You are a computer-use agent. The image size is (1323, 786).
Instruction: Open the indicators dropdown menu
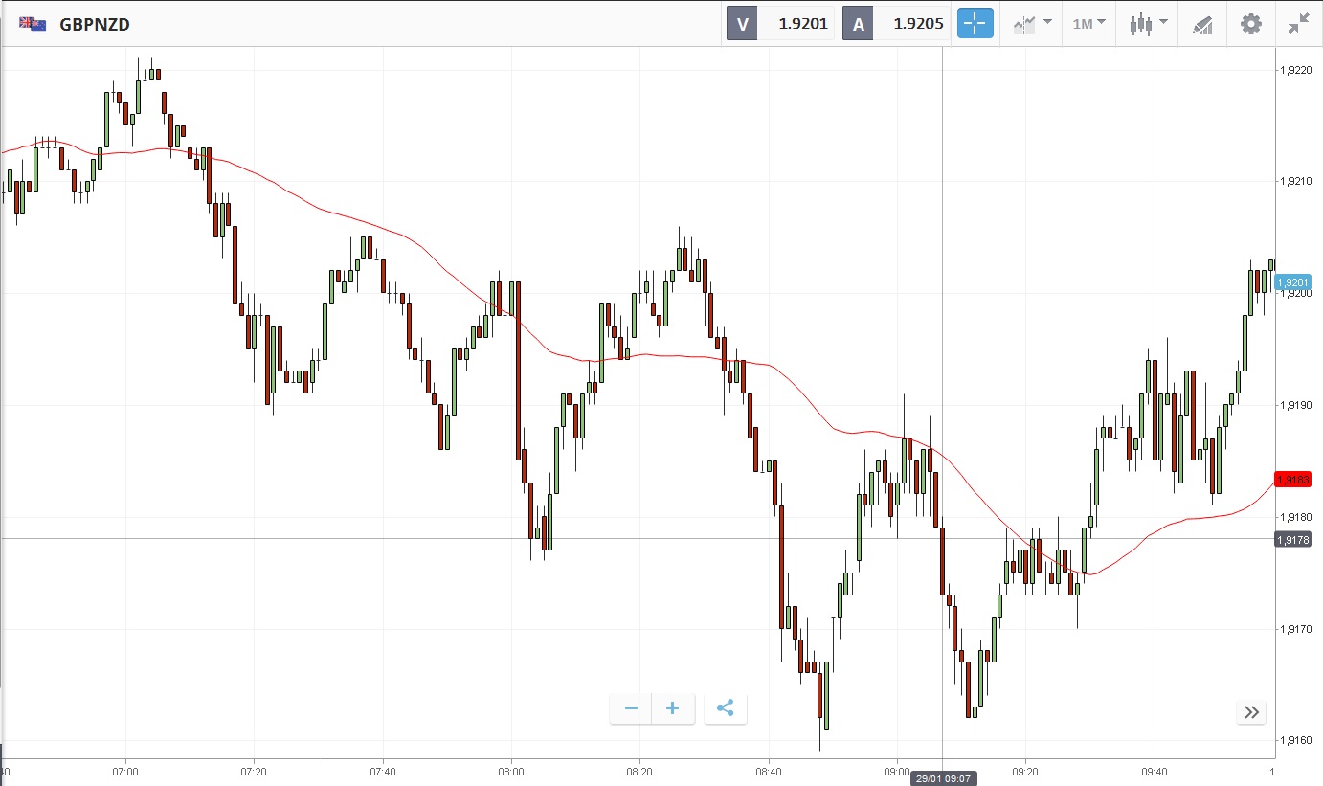coord(1033,24)
